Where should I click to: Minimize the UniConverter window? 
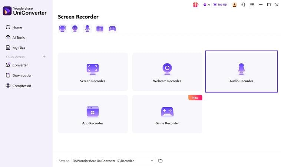point(261,5)
